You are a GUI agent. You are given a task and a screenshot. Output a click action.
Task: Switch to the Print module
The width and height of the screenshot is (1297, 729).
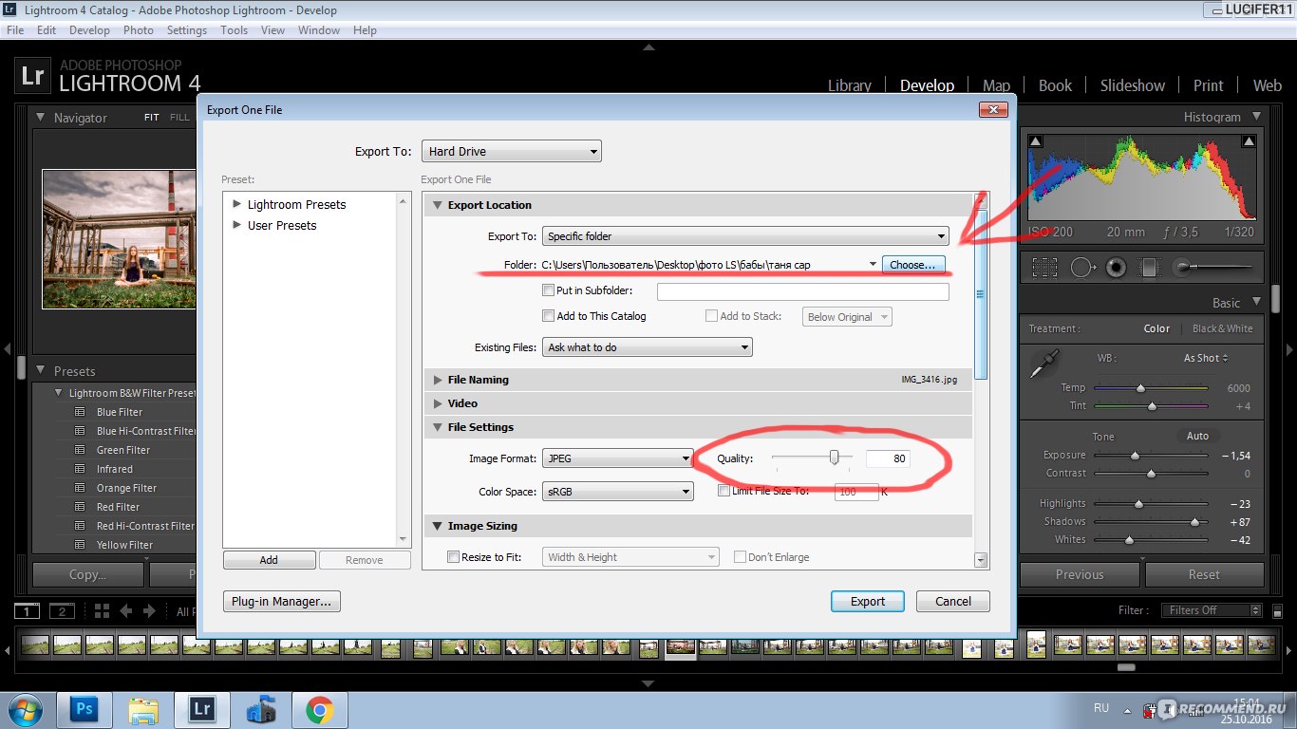pyautogui.click(x=1208, y=85)
